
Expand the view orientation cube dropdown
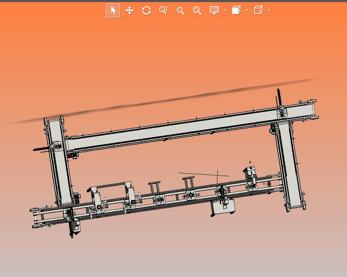[x=269, y=10]
